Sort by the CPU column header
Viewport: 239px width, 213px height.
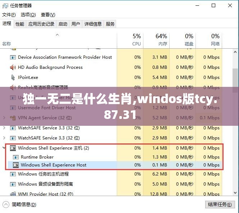click(130, 40)
